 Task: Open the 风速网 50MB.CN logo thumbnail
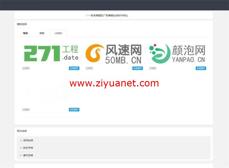pyautogui.click(x=114, y=54)
